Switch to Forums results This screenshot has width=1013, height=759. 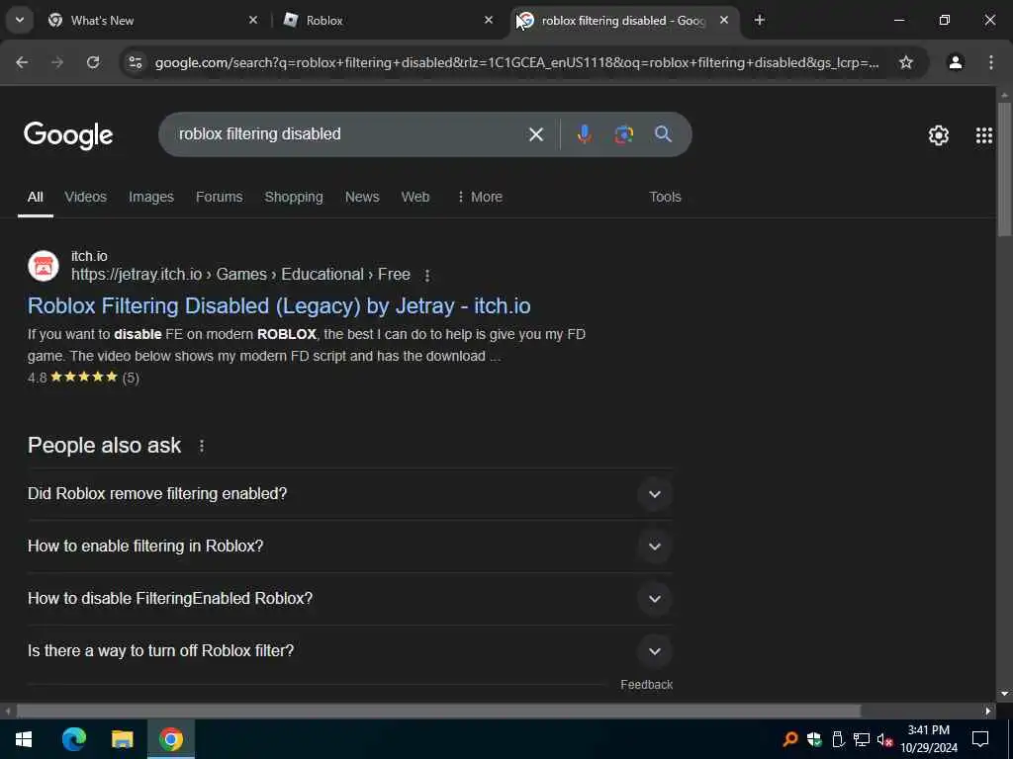click(x=219, y=197)
